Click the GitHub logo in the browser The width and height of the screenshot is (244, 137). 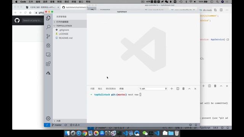(x=17, y=20)
